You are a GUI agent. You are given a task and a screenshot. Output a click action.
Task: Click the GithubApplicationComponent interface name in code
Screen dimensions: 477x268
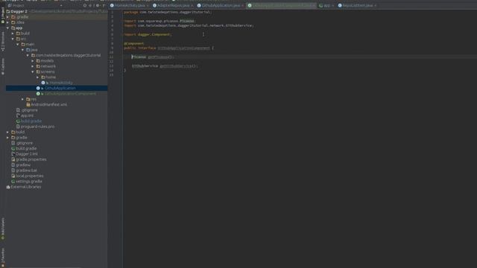click(x=184, y=48)
